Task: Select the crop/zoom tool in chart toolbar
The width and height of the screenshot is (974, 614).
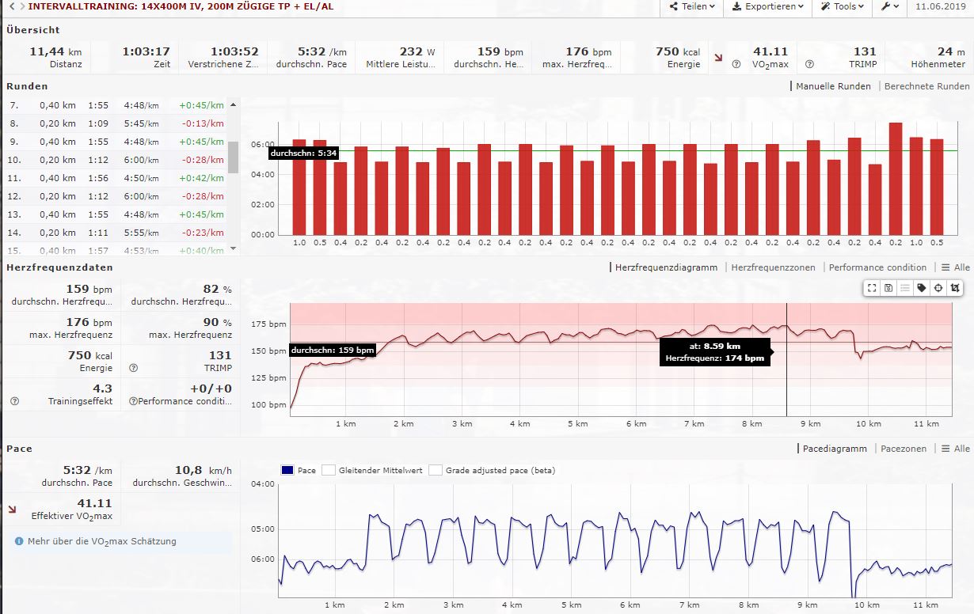Action: 955,288
